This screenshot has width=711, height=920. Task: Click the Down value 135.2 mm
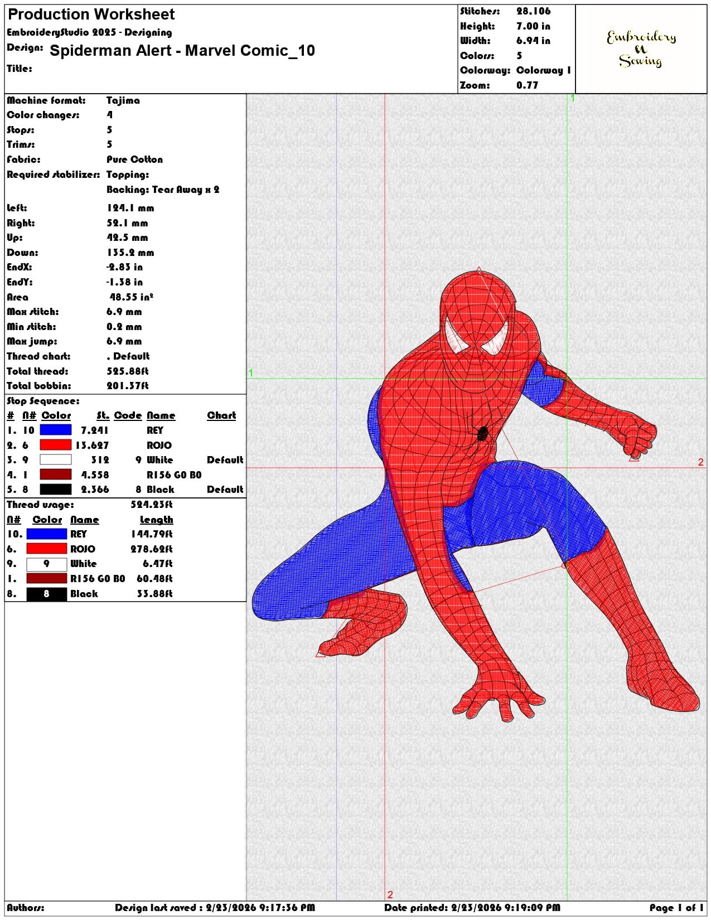pos(130,253)
